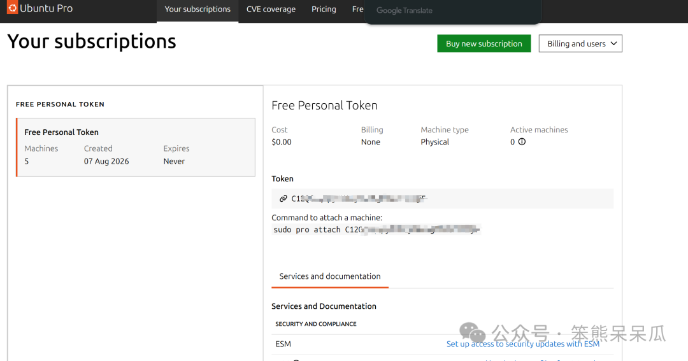Open the ESM security updates setup link
The image size is (688, 361).
point(523,344)
